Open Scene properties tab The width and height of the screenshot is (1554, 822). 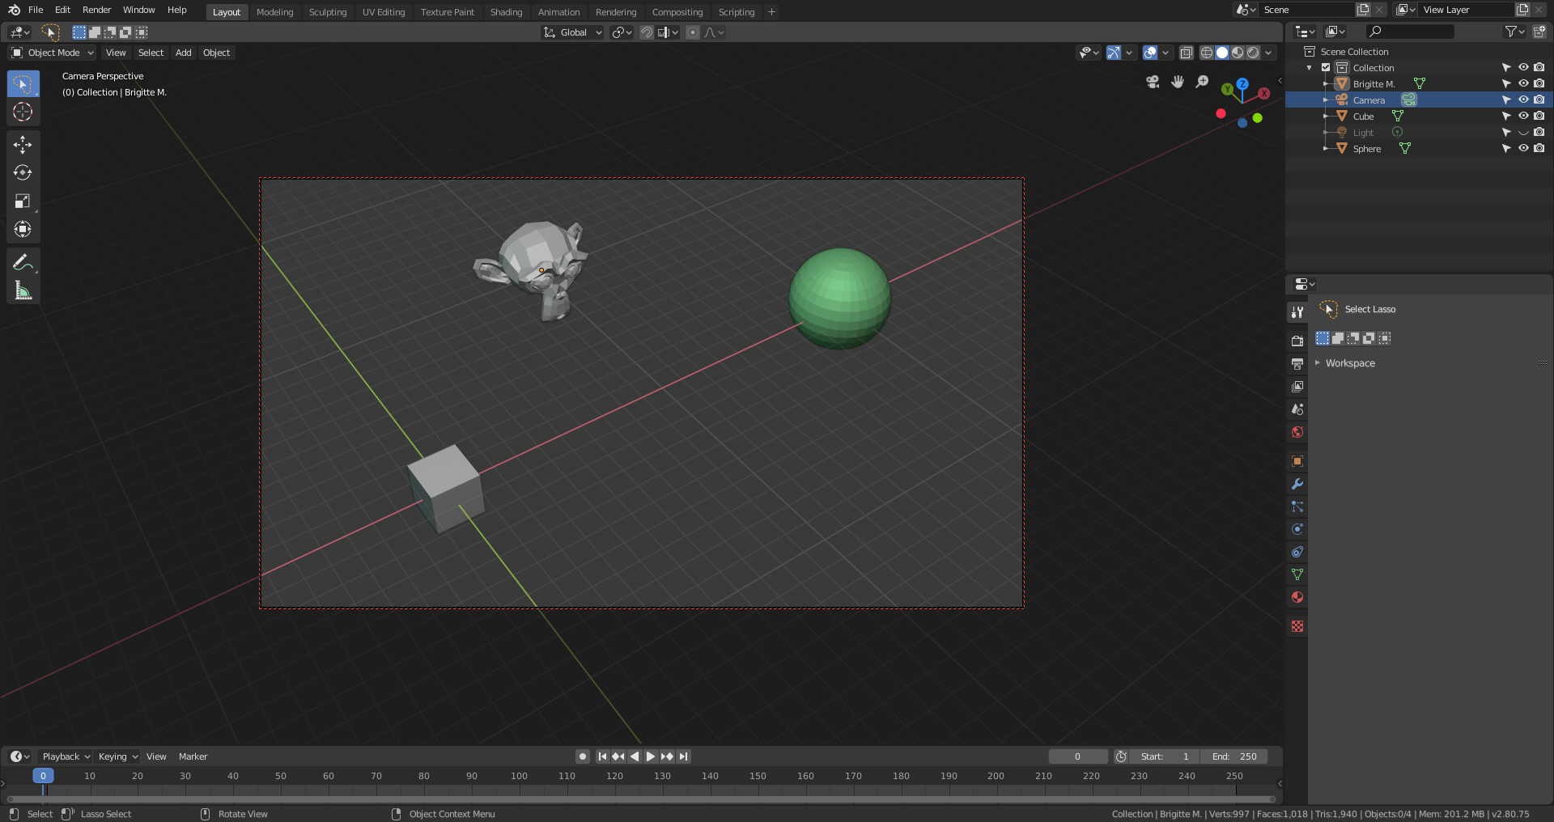[x=1297, y=409]
